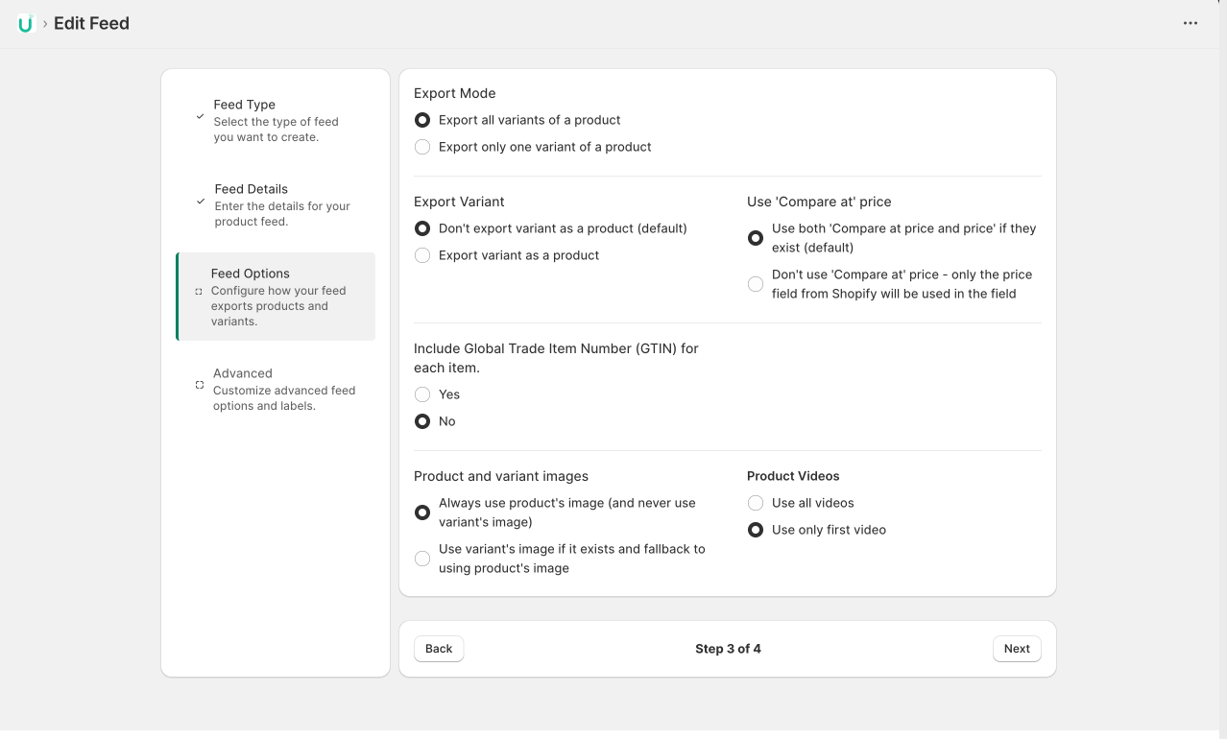Click the dashed circle icon beside Advanced

pyautogui.click(x=201, y=386)
